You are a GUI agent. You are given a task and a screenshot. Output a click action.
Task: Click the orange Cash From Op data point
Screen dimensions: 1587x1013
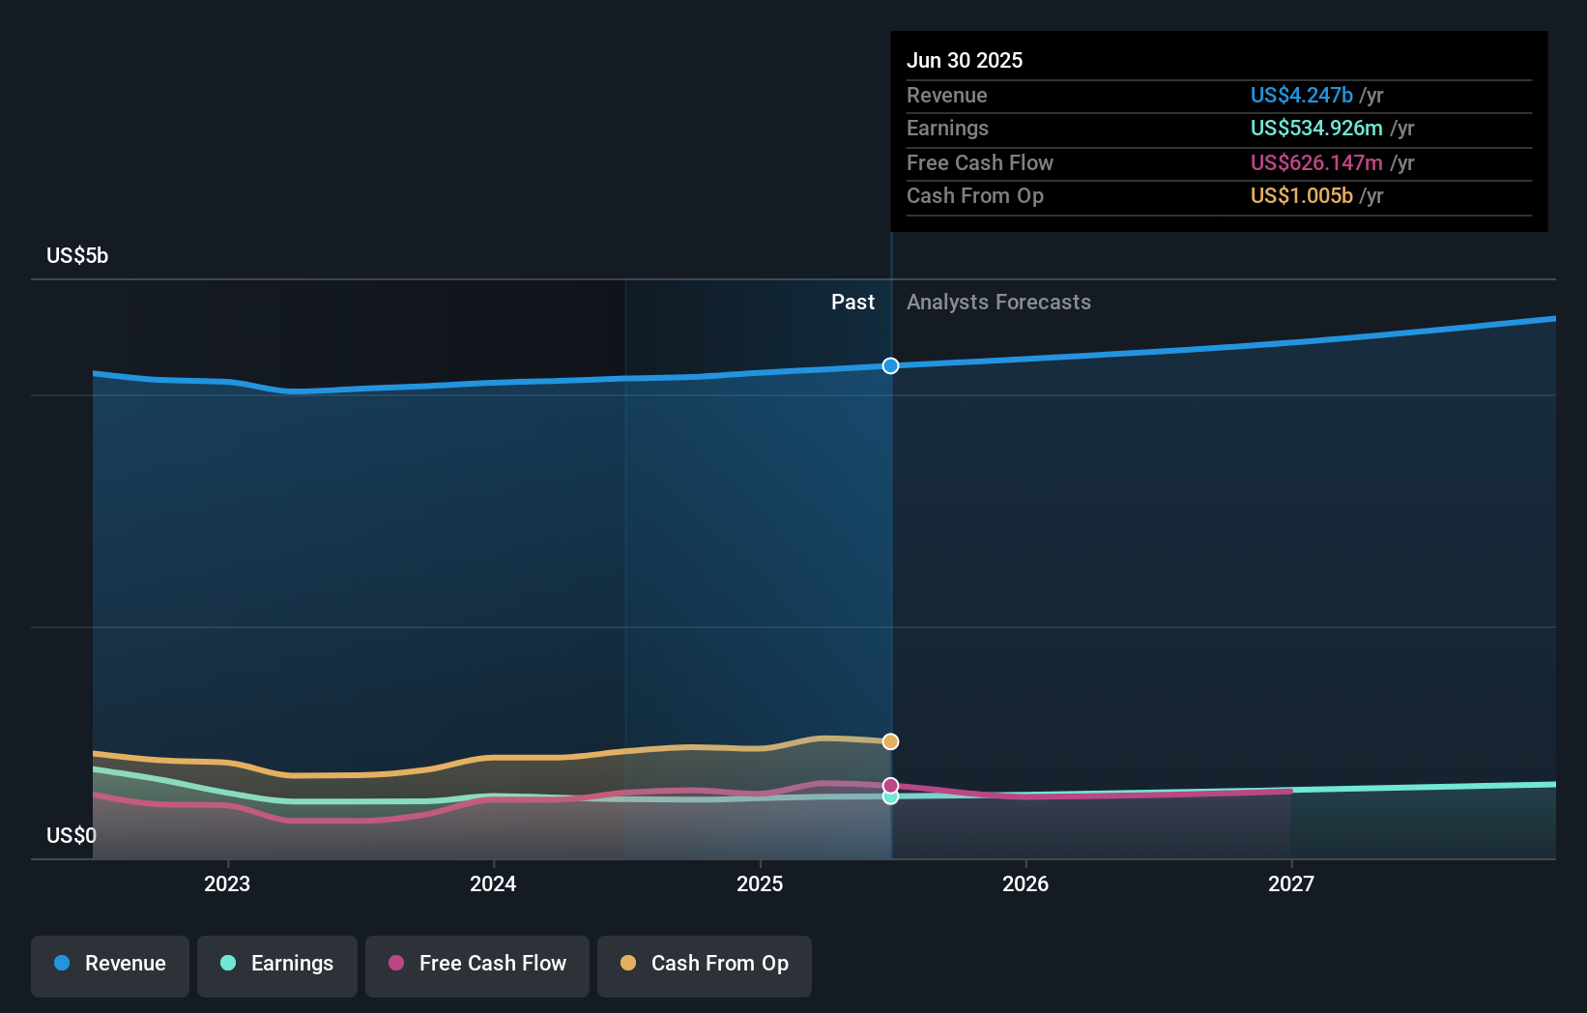(x=890, y=741)
